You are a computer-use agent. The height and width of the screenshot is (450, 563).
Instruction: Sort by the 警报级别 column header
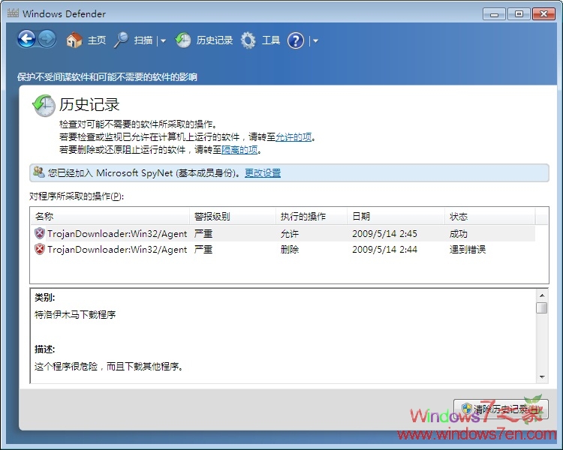click(x=233, y=216)
